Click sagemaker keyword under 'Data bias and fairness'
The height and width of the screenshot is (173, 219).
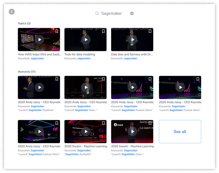tap(131, 59)
